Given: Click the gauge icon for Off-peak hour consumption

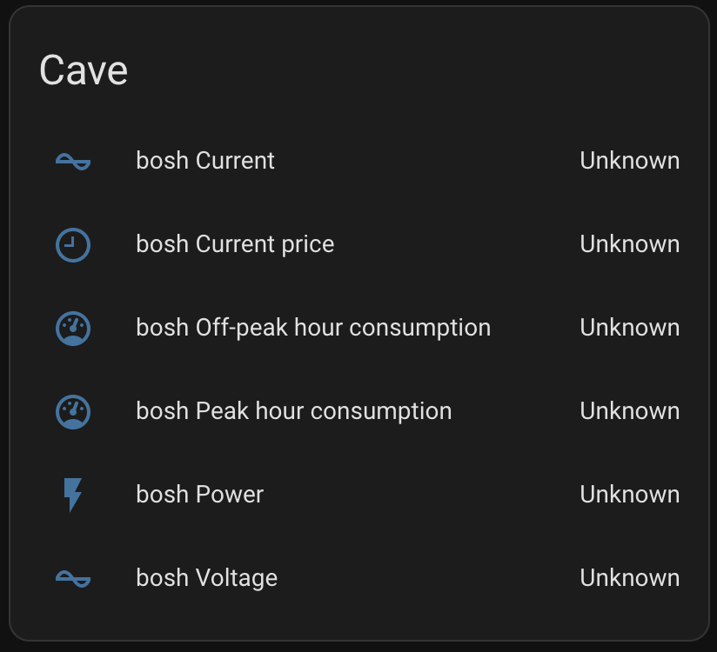Looking at the screenshot, I should [x=73, y=329].
